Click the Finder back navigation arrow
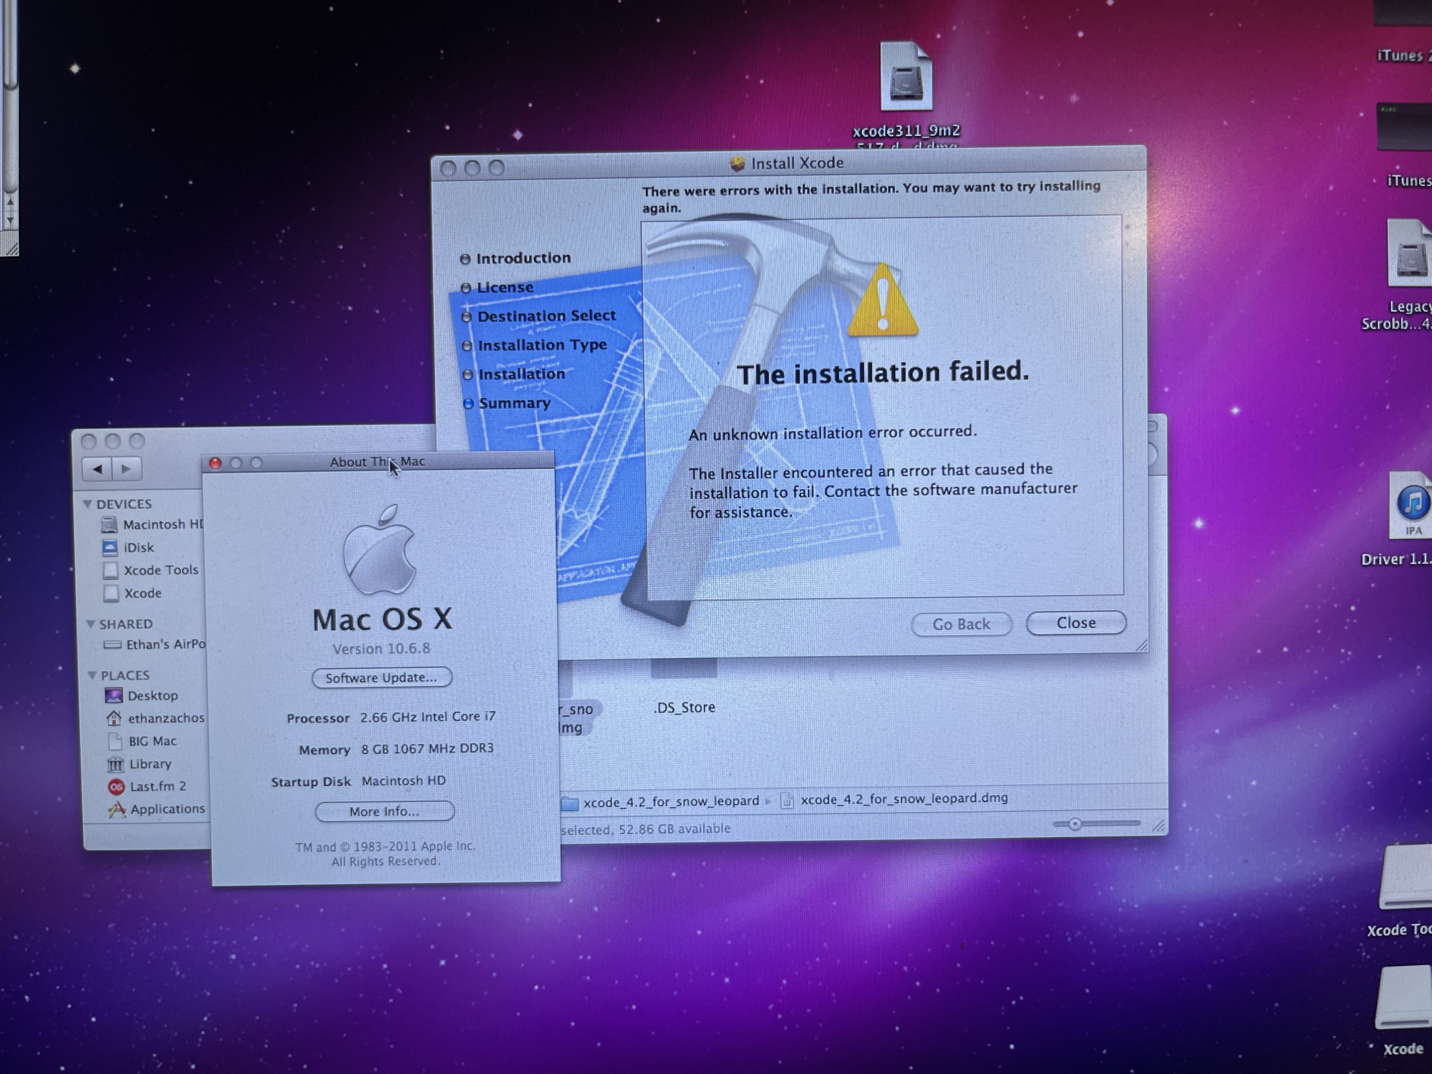 point(98,469)
